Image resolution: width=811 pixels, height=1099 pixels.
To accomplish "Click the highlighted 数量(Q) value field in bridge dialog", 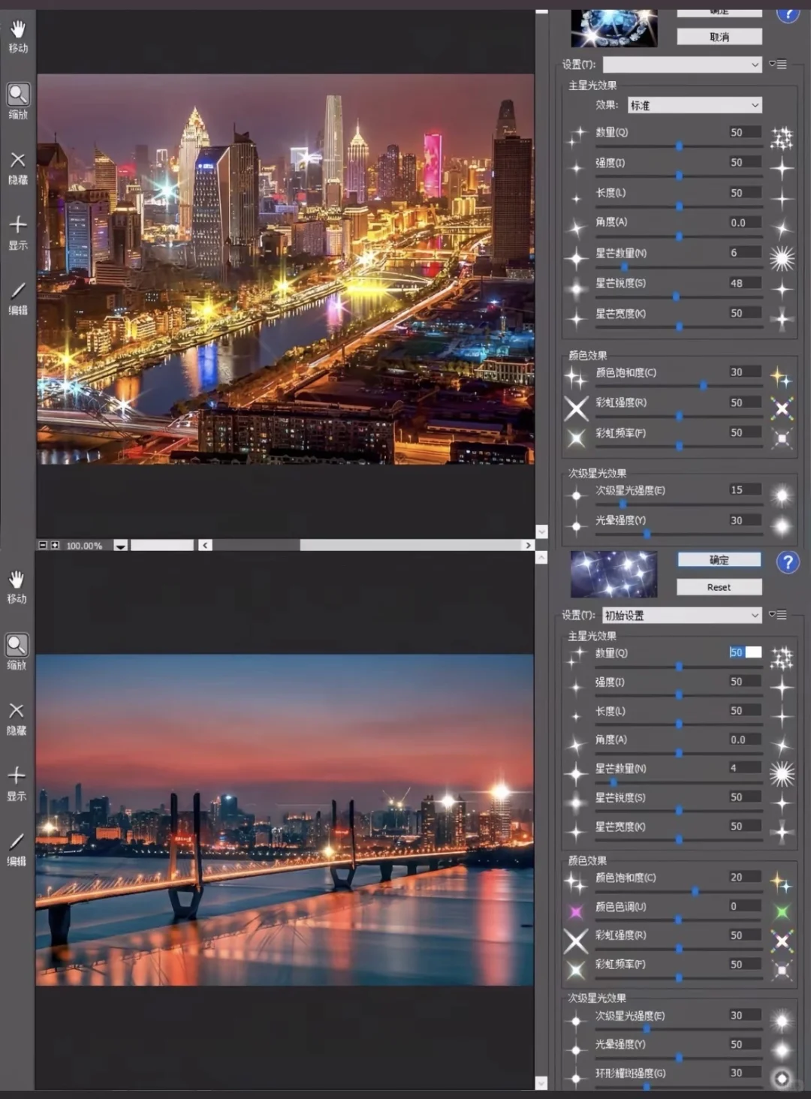I will 745,652.
